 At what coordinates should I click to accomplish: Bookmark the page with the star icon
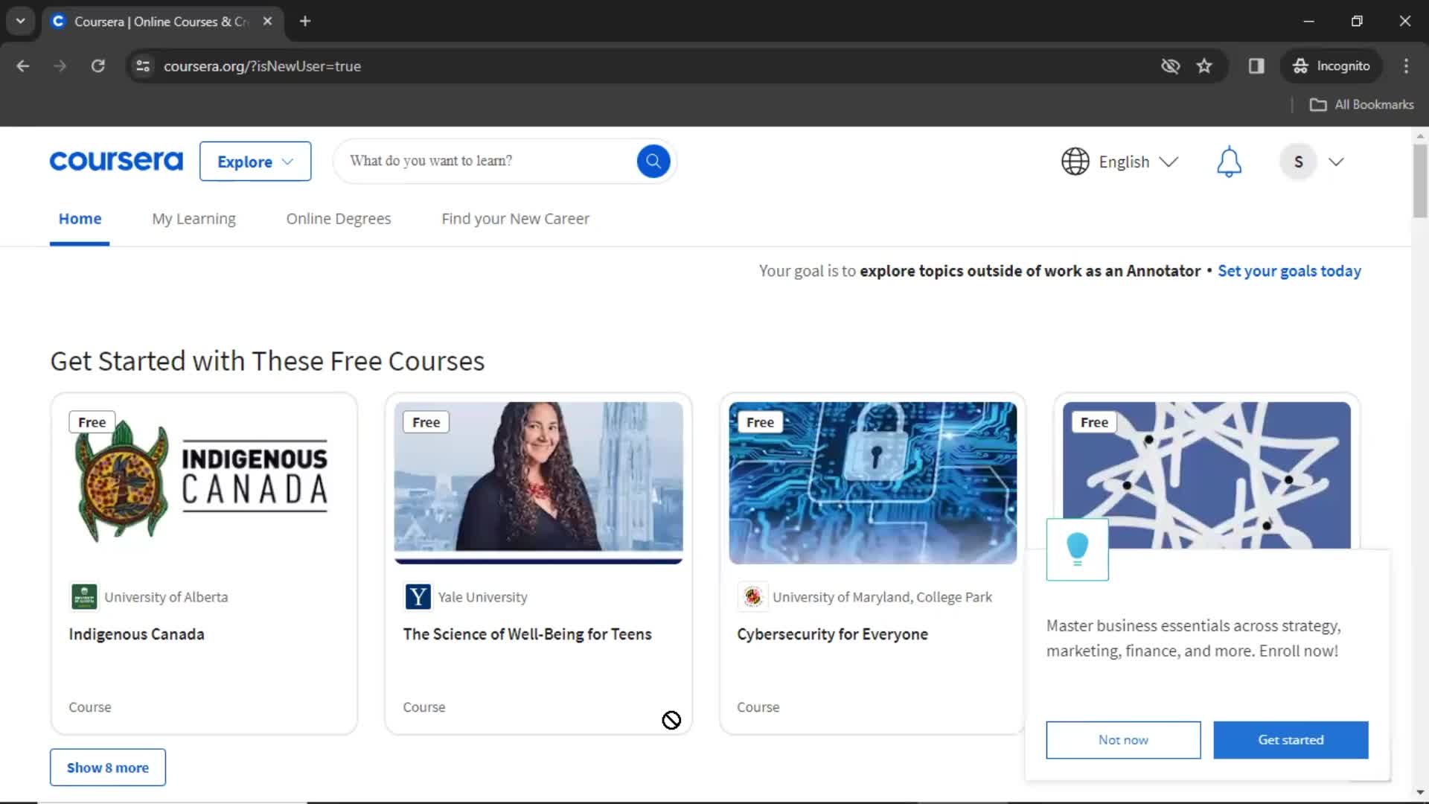click(x=1204, y=66)
